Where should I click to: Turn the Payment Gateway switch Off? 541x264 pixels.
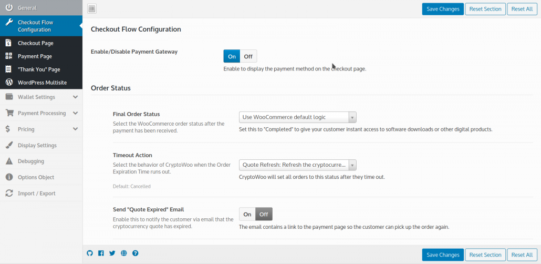pyautogui.click(x=248, y=56)
